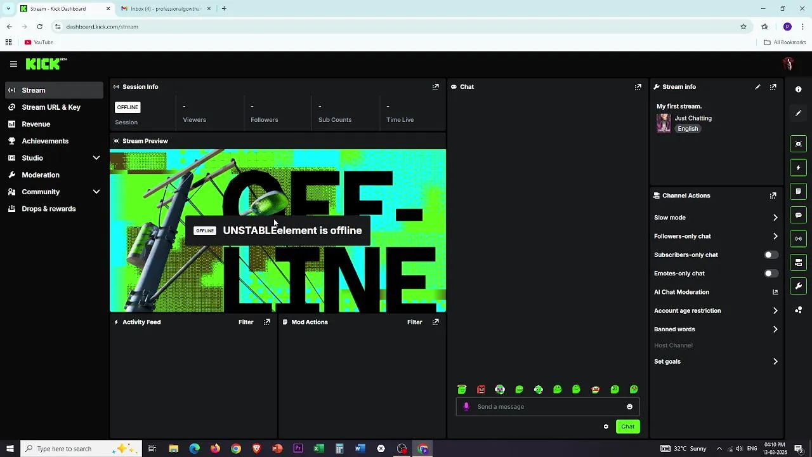
Task: Open Slow mode options arrow
Action: 775,218
